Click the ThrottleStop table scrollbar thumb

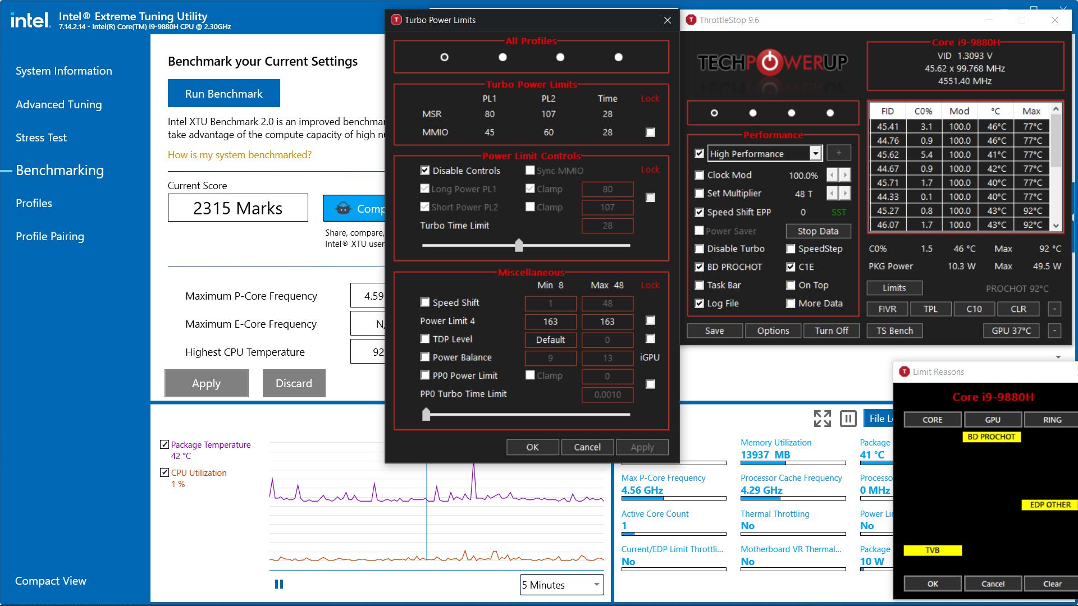click(x=1056, y=142)
